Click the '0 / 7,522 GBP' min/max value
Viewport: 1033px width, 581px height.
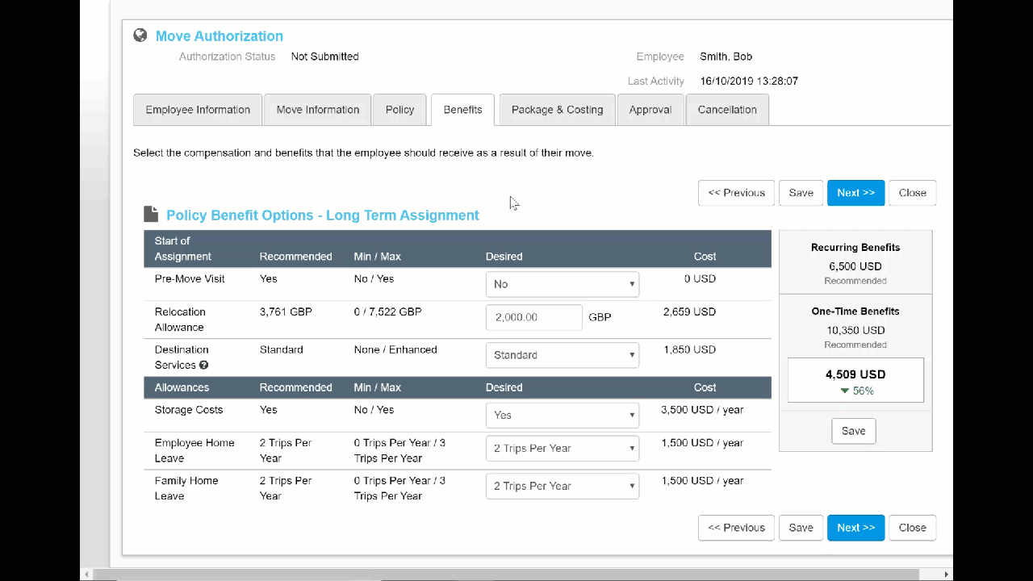tap(388, 312)
